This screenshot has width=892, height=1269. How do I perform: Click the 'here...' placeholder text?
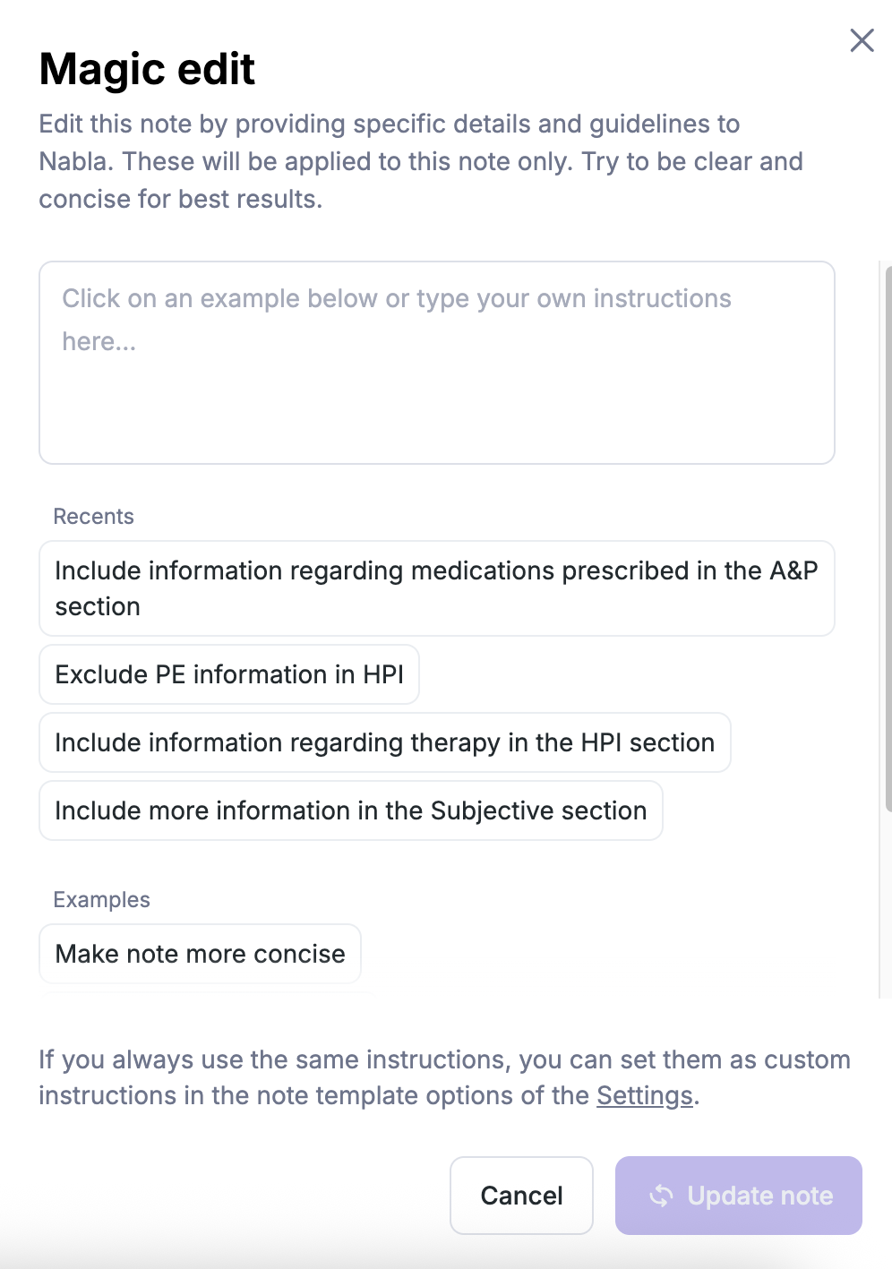99,341
